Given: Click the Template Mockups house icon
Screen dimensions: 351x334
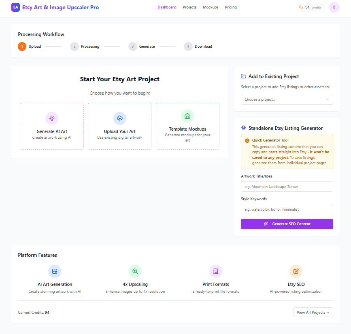Looking at the screenshot, I should [x=187, y=116].
